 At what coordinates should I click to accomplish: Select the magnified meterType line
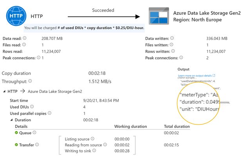coord(199,95)
